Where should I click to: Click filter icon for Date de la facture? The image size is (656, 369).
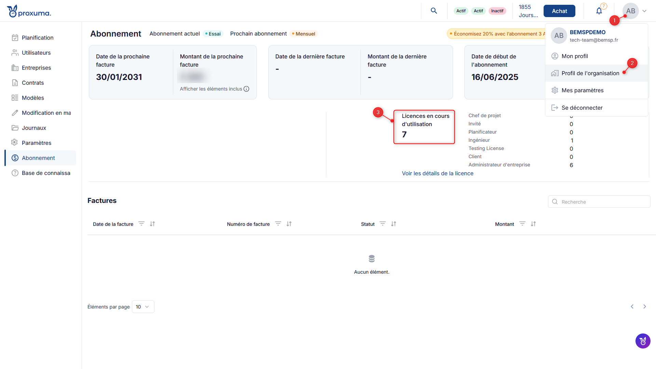(141, 224)
